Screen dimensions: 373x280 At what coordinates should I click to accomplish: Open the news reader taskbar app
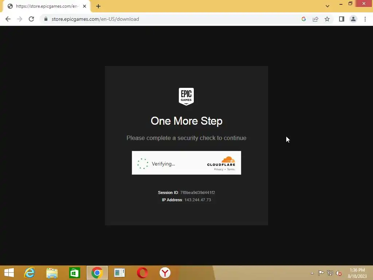coord(119,273)
